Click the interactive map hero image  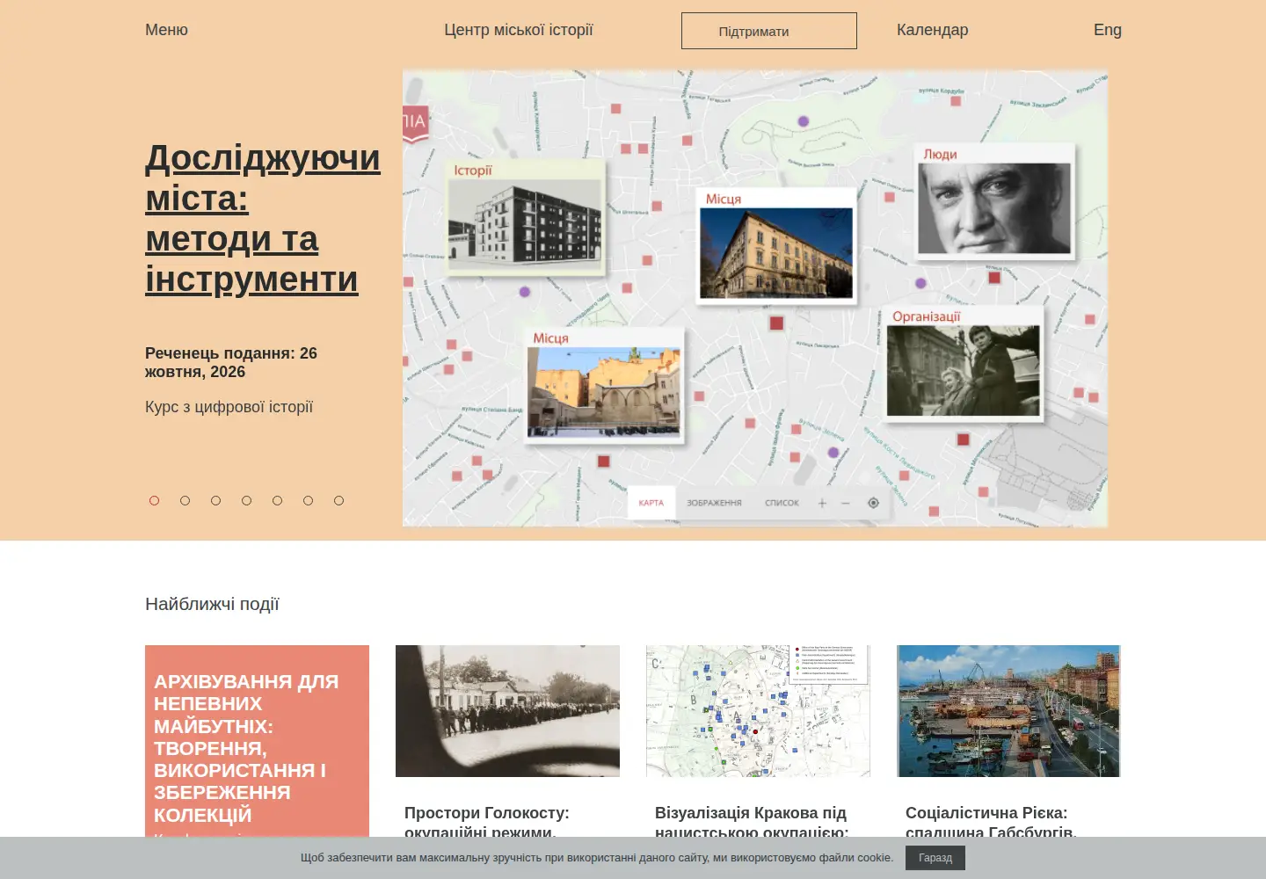pos(755,299)
